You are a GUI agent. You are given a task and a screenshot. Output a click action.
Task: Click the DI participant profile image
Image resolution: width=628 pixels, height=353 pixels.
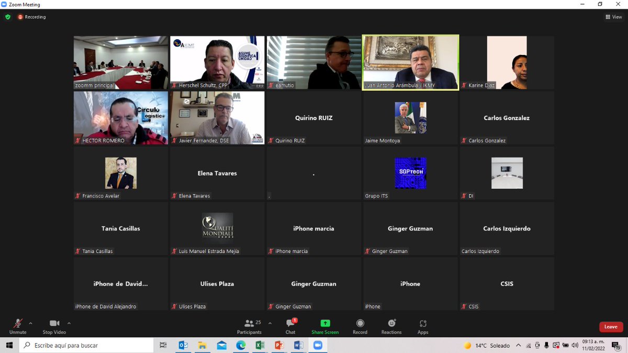pos(507,173)
